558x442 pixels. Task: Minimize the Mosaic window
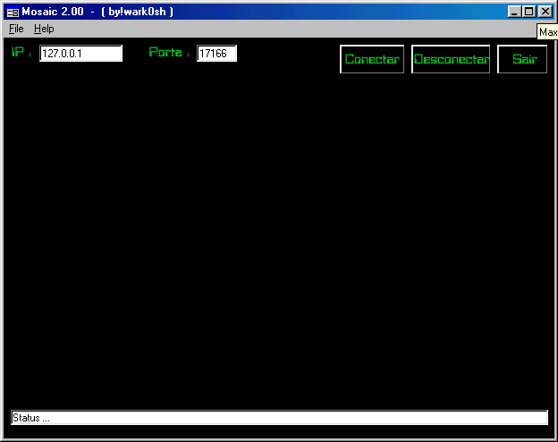(x=514, y=12)
